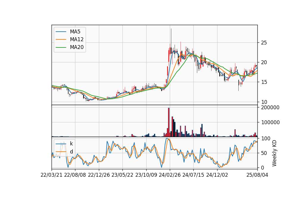Click the MA12 legend label

(x=77, y=39)
